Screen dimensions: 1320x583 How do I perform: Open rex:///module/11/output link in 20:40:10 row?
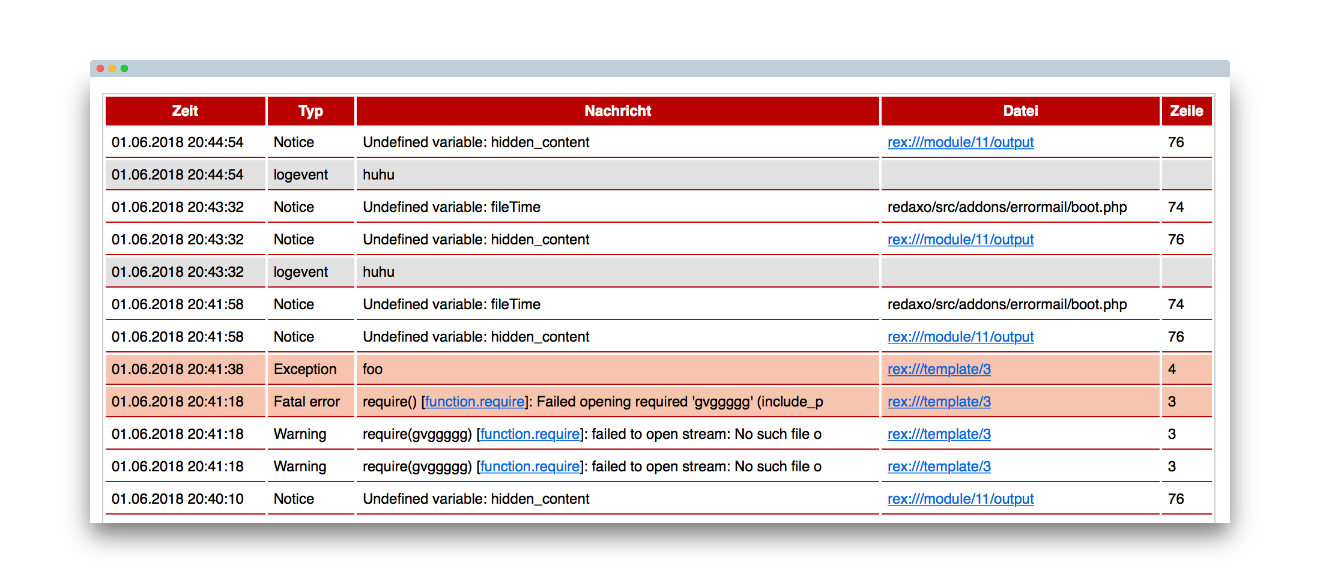coord(960,499)
